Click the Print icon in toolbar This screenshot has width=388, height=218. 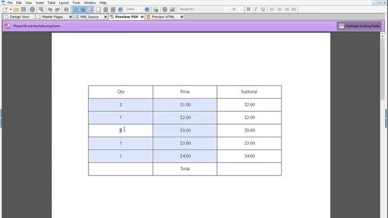(32, 10)
